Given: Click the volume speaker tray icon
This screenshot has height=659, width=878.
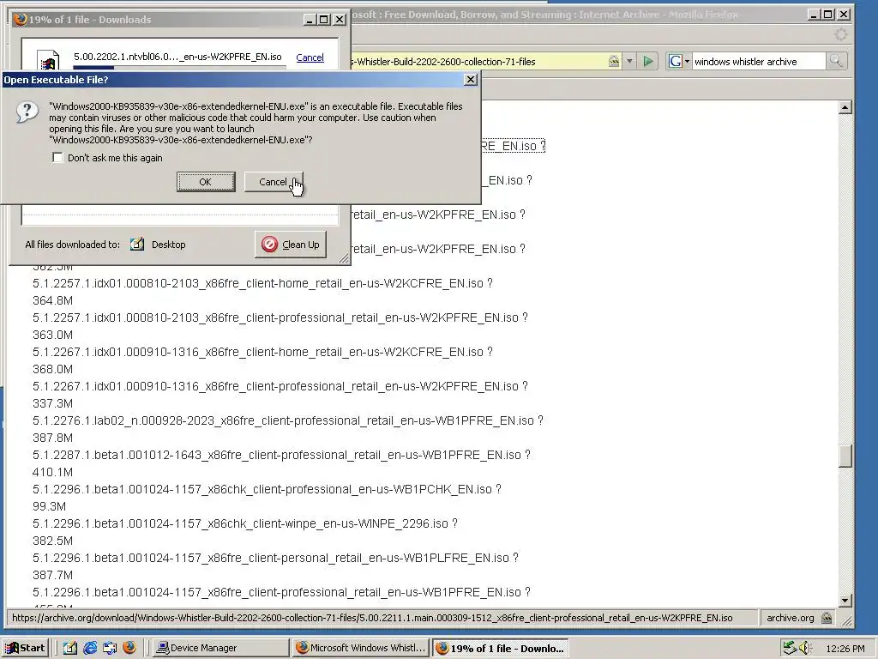Looking at the screenshot, I should click(x=806, y=648).
